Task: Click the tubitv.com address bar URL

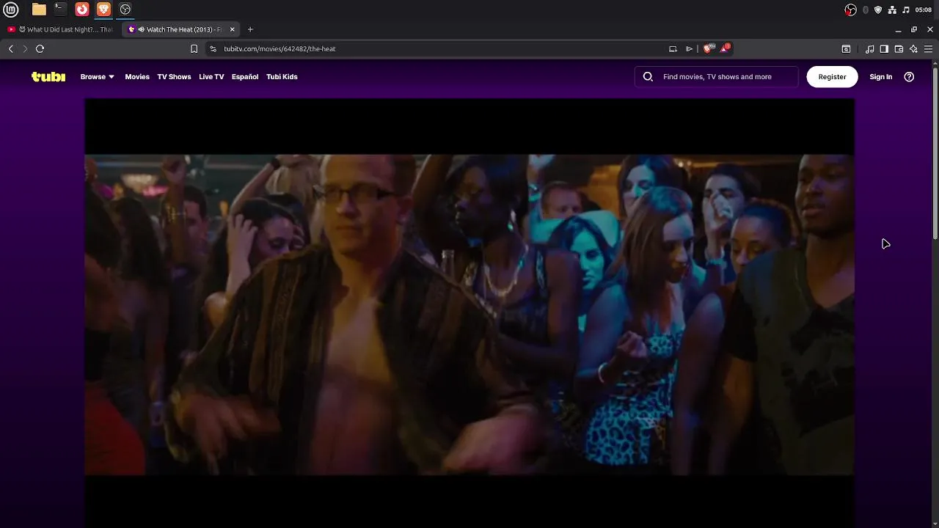Action: click(x=279, y=48)
